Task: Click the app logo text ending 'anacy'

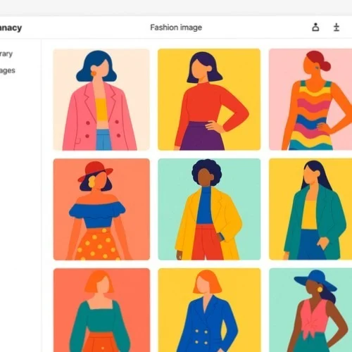Action: [11, 28]
